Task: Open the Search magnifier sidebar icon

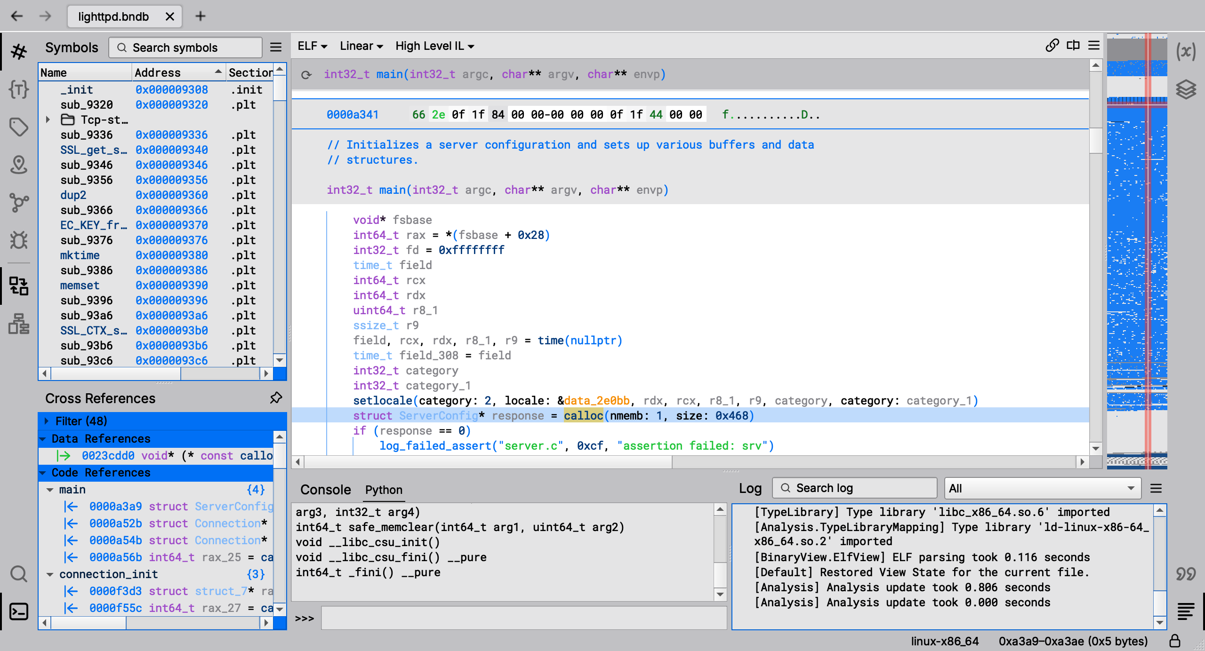Action: pos(19,574)
